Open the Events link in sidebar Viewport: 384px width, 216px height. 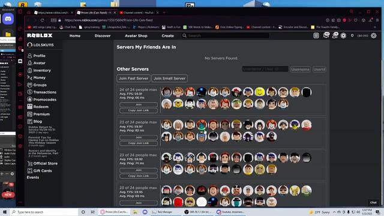(x=33, y=178)
